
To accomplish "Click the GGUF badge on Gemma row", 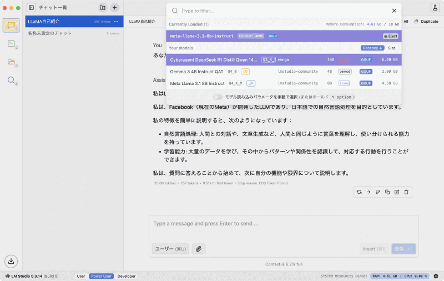I will (366, 72).
